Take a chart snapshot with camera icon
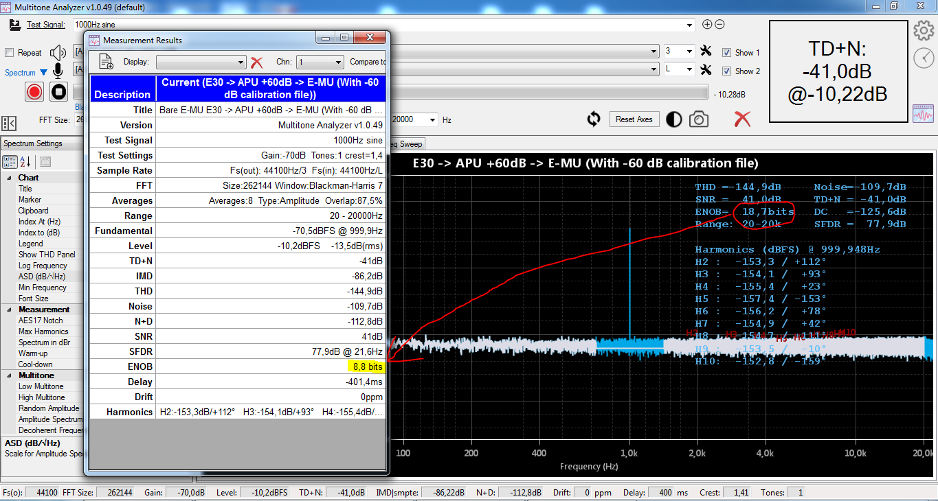Screen dimensions: 938x501 (699, 119)
